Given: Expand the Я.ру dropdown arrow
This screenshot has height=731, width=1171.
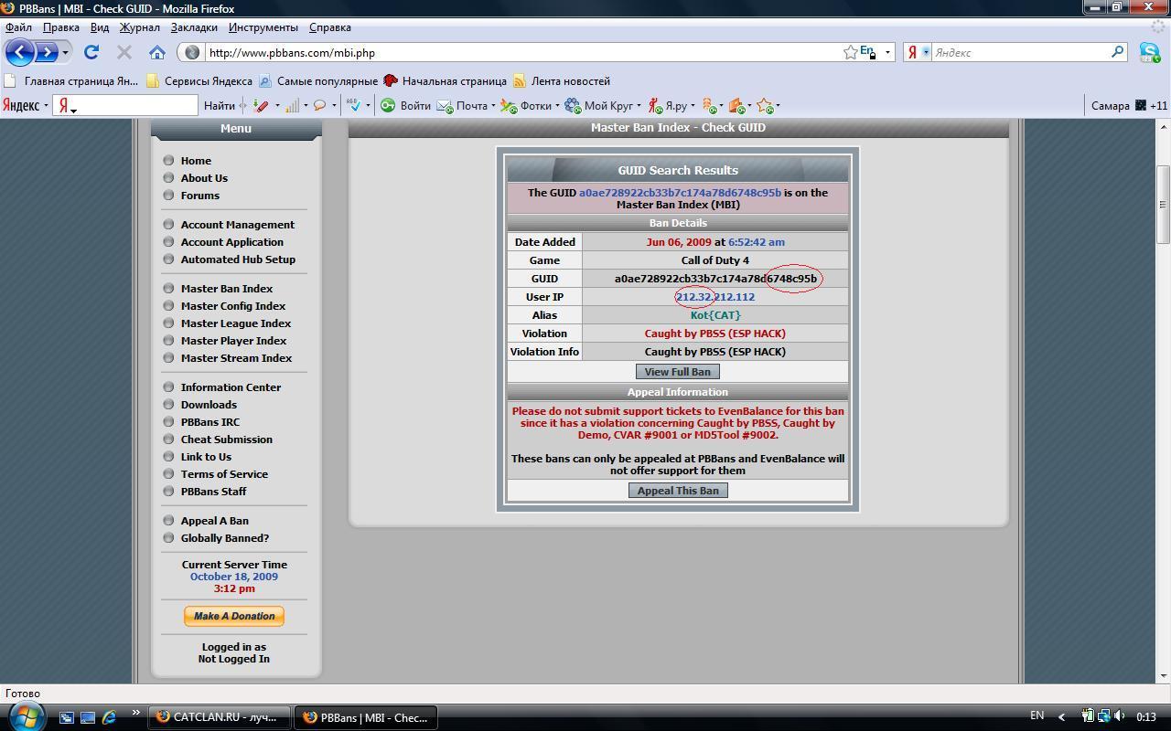Looking at the screenshot, I should (693, 105).
